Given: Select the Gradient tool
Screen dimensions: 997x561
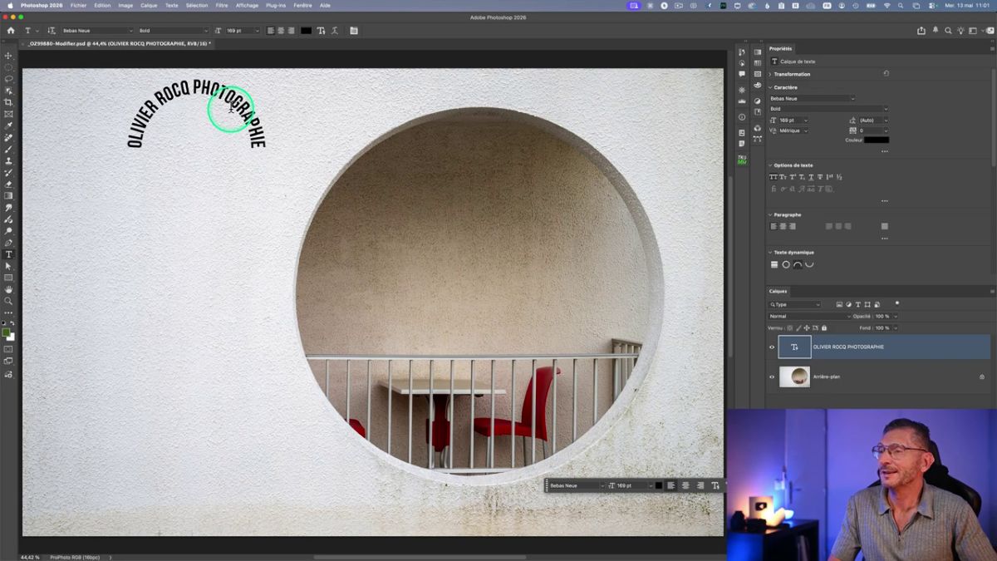Looking at the screenshot, I should tap(8, 196).
